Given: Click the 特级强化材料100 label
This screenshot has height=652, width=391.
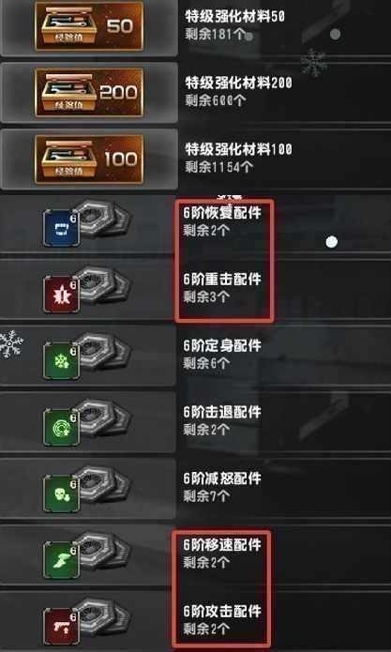Looking at the screenshot, I should [238, 149].
